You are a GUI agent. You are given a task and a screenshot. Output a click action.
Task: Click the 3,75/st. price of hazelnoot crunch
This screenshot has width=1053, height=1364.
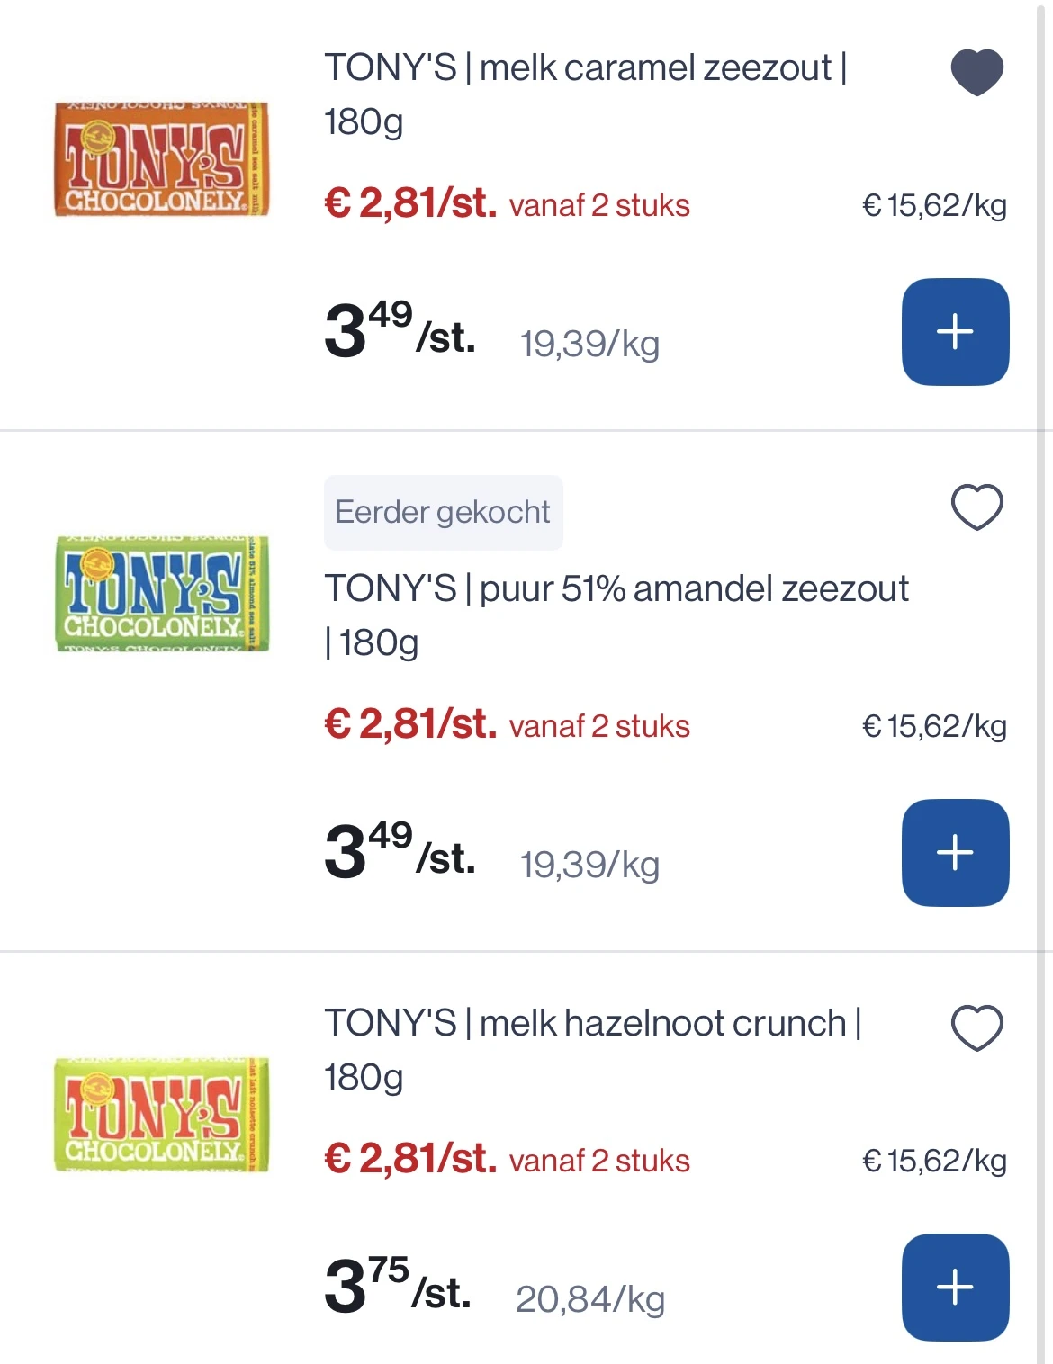click(x=397, y=1286)
